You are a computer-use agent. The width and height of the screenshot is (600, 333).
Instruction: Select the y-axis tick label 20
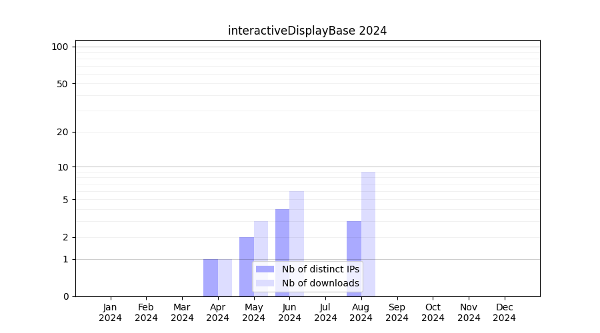[63, 132]
